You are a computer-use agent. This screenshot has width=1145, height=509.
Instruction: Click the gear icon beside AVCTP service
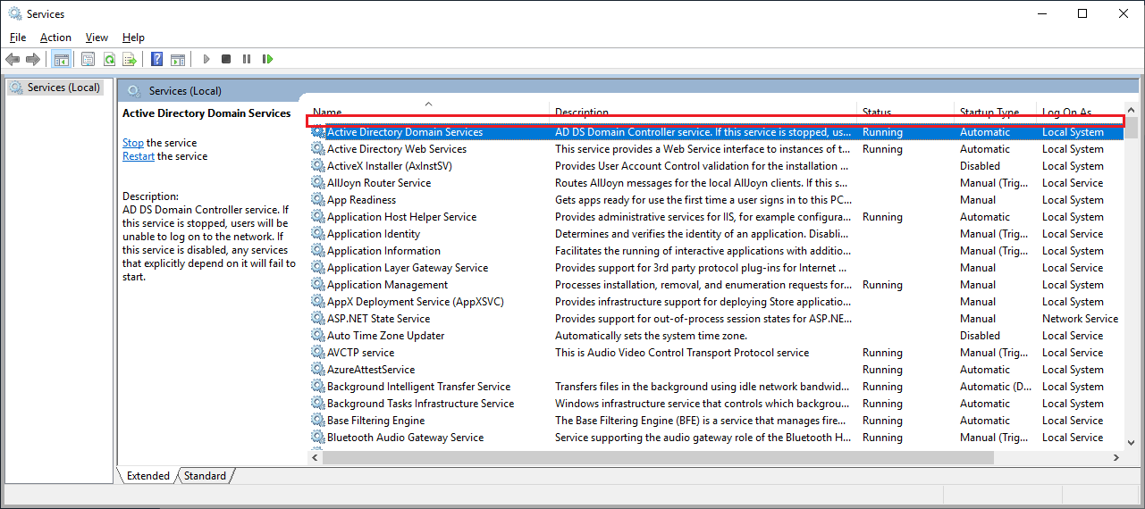pyautogui.click(x=317, y=353)
